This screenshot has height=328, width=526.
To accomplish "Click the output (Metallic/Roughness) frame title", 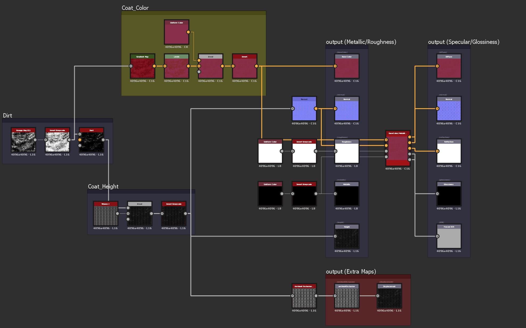I will tap(361, 42).
